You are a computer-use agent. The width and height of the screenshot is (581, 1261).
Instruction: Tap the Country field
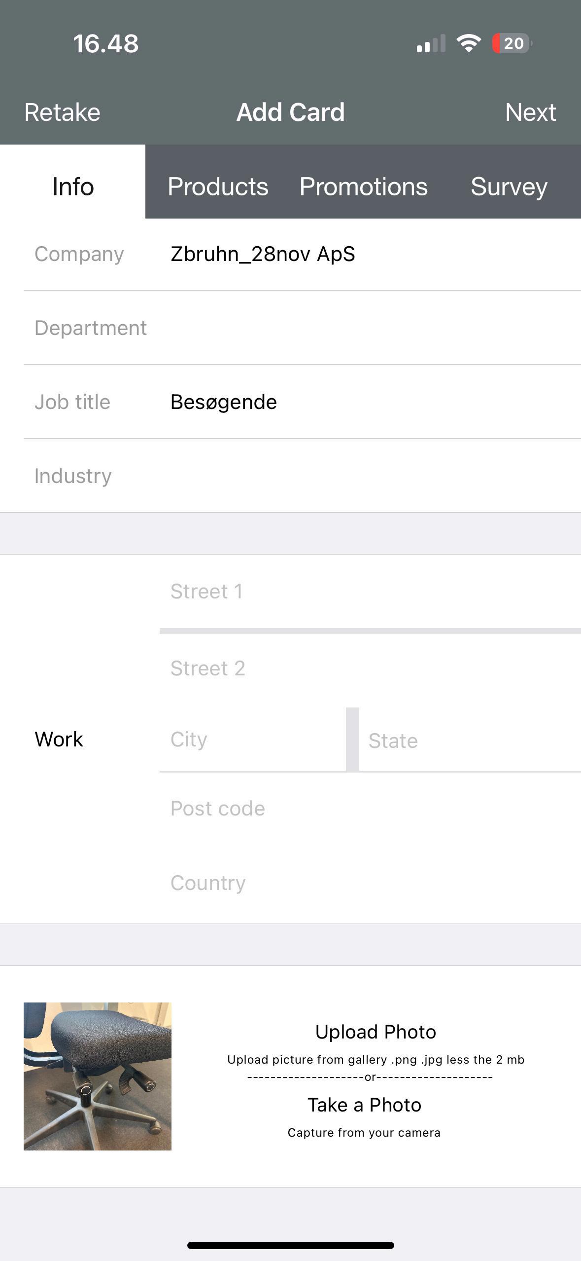click(370, 883)
